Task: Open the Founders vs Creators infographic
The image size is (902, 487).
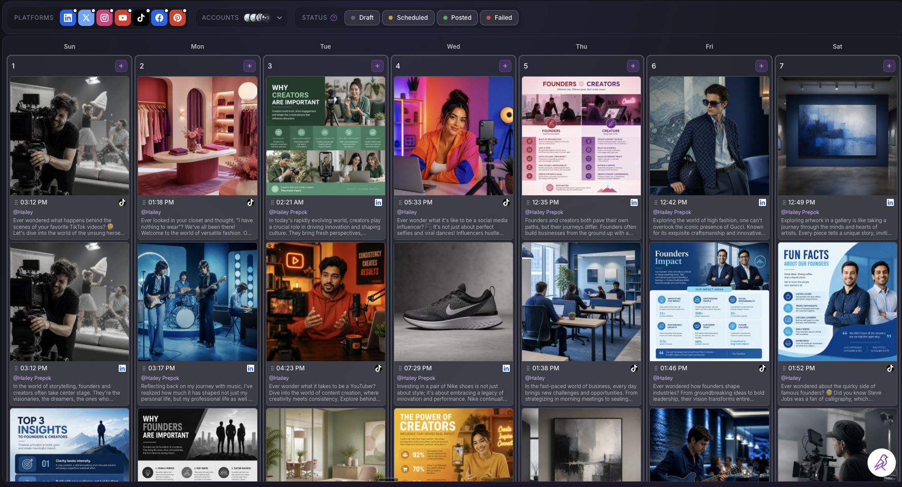Action: (x=581, y=136)
